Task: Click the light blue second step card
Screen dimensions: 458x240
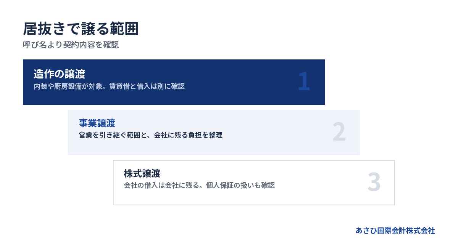Action: click(x=214, y=132)
